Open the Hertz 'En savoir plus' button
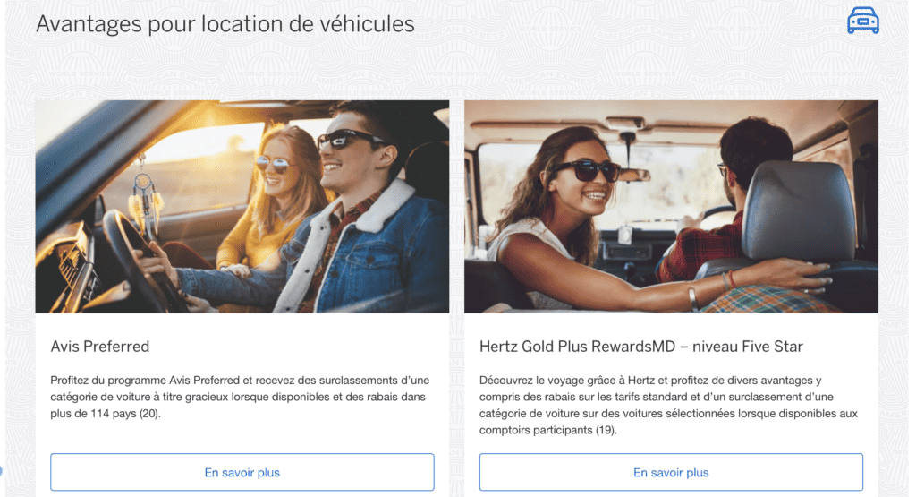Viewport: 916px width, 497px height. point(671,472)
